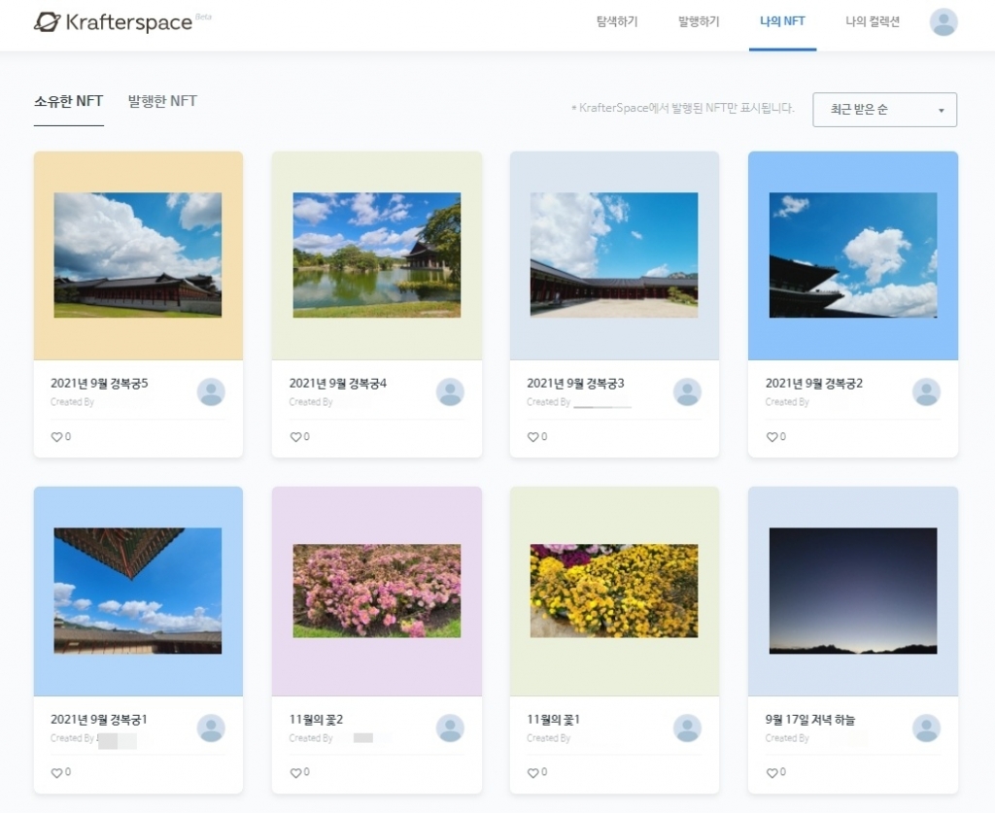Click creator avatar on 2021년 9월 경복궁3 card
995x813 pixels.
tap(687, 392)
